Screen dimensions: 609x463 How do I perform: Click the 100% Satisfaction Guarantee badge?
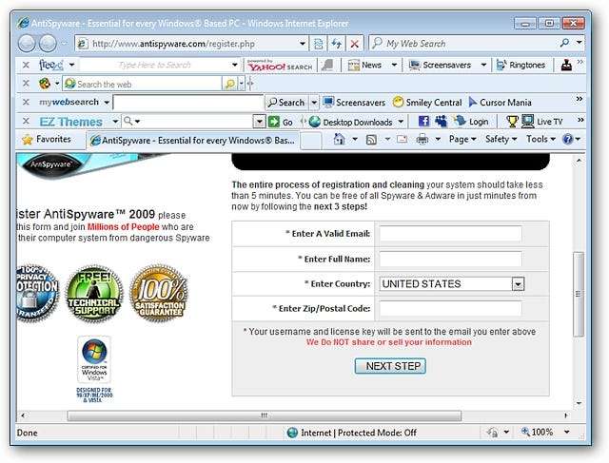coord(159,294)
